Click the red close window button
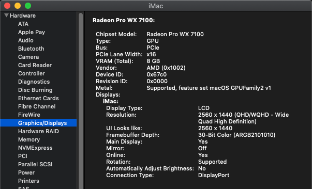This screenshot has width=312, height=189. point(7,6)
